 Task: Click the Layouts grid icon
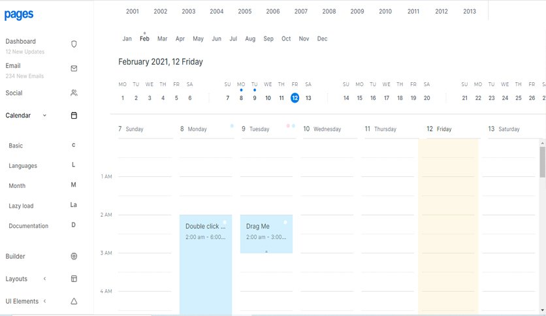click(74, 279)
